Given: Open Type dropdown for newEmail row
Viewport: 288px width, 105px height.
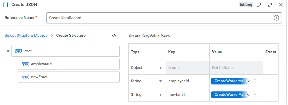Looking at the screenshot, I should (160, 95).
